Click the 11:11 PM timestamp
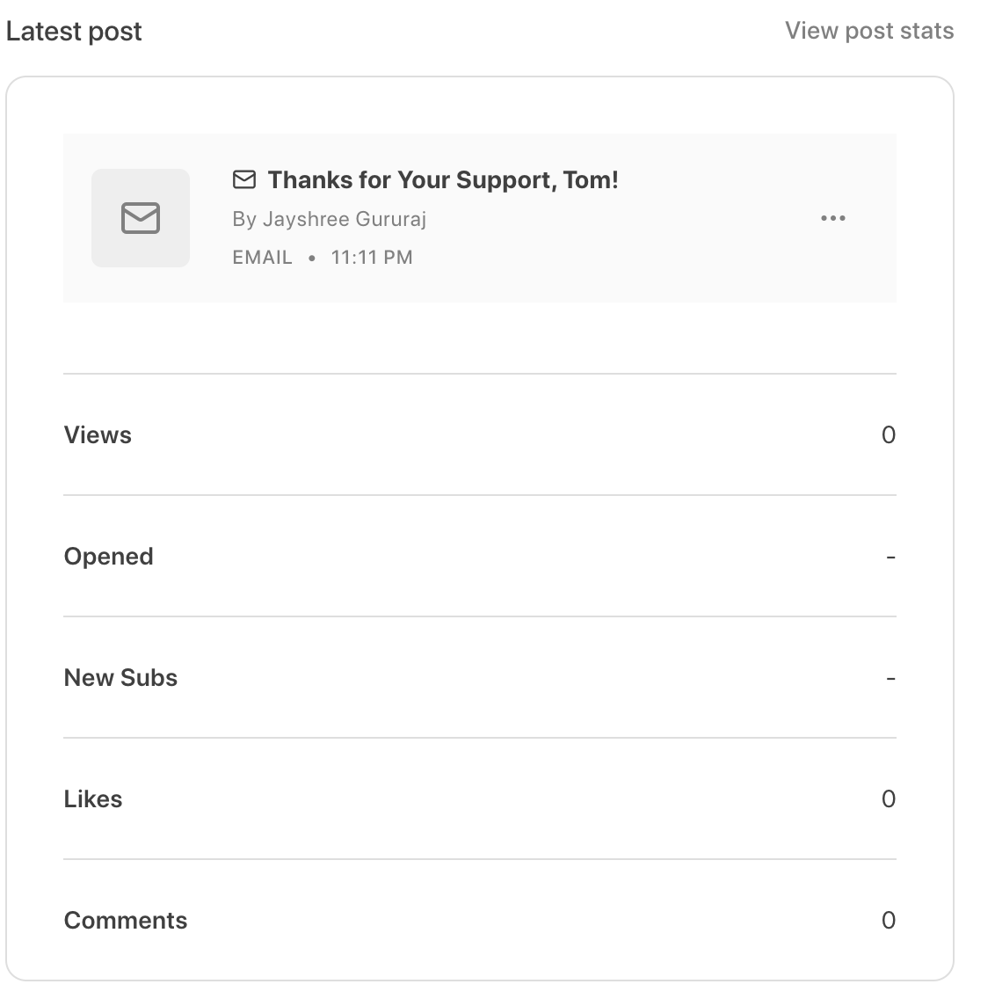Screen dimensions: 995x1006 (372, 257)
